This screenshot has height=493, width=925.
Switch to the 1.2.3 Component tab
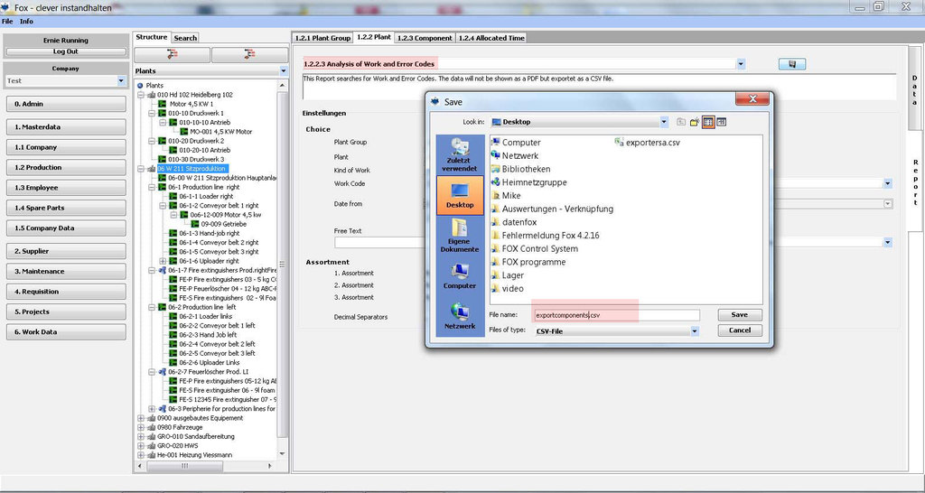click(x=425, y=38)
